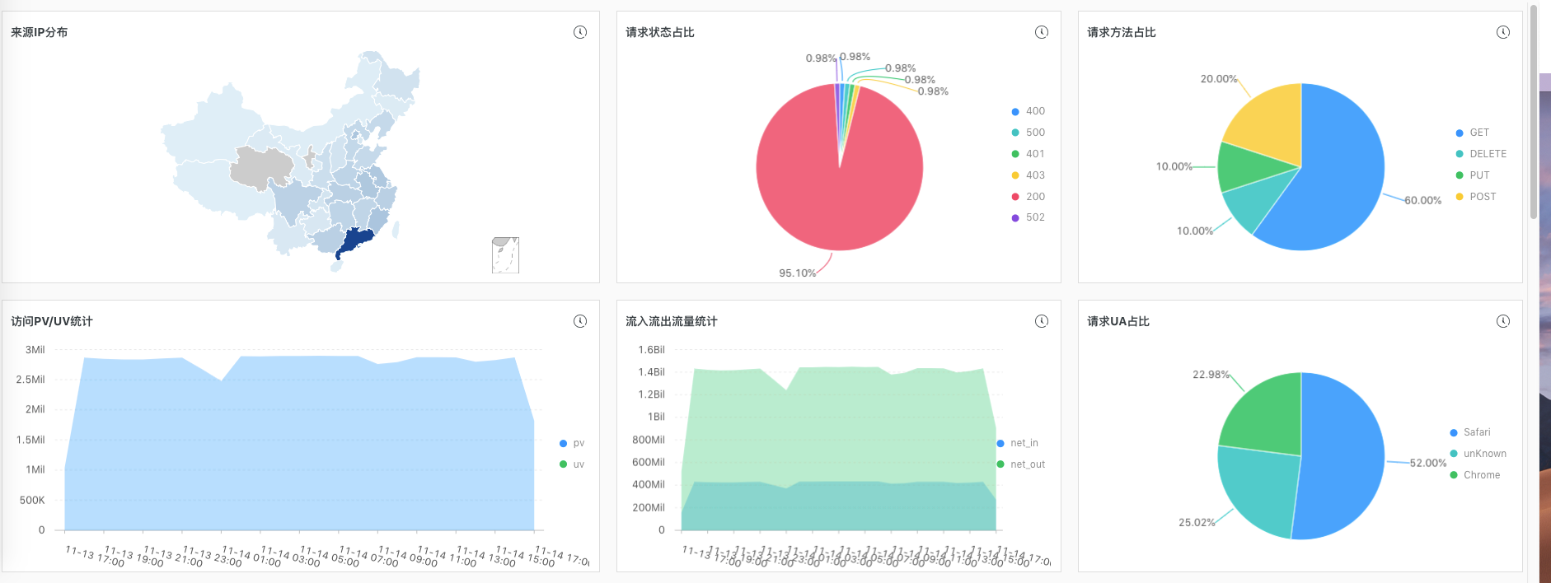1551x583 pixels.
Task: Click the 95.10% pie label
Action: pyautogui.click(x=797, y=273)
